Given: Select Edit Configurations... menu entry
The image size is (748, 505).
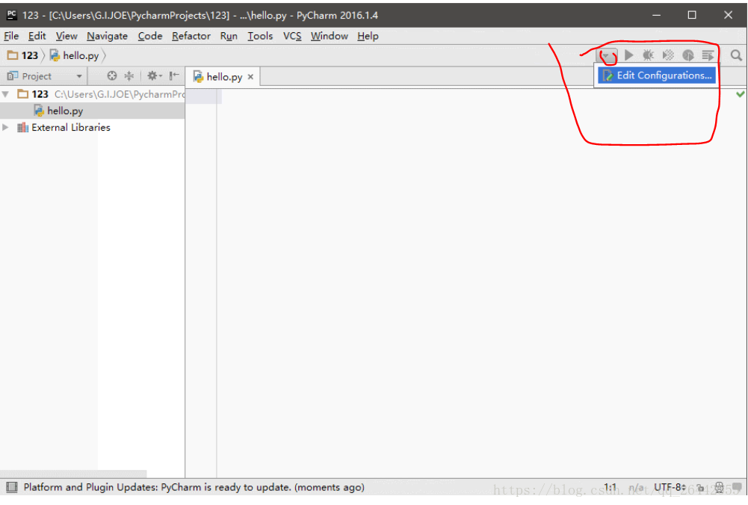Looking at the screenshot, I should point(656,75).
